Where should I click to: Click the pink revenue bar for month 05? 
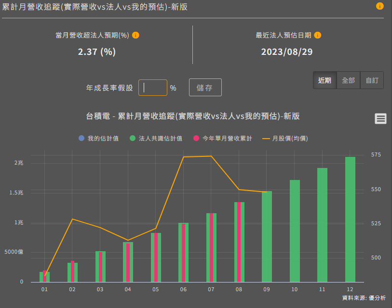(156, 257)
